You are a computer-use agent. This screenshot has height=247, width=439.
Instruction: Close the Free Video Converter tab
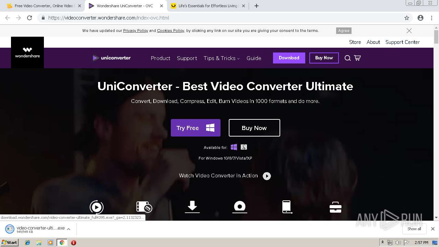point(80,6)
